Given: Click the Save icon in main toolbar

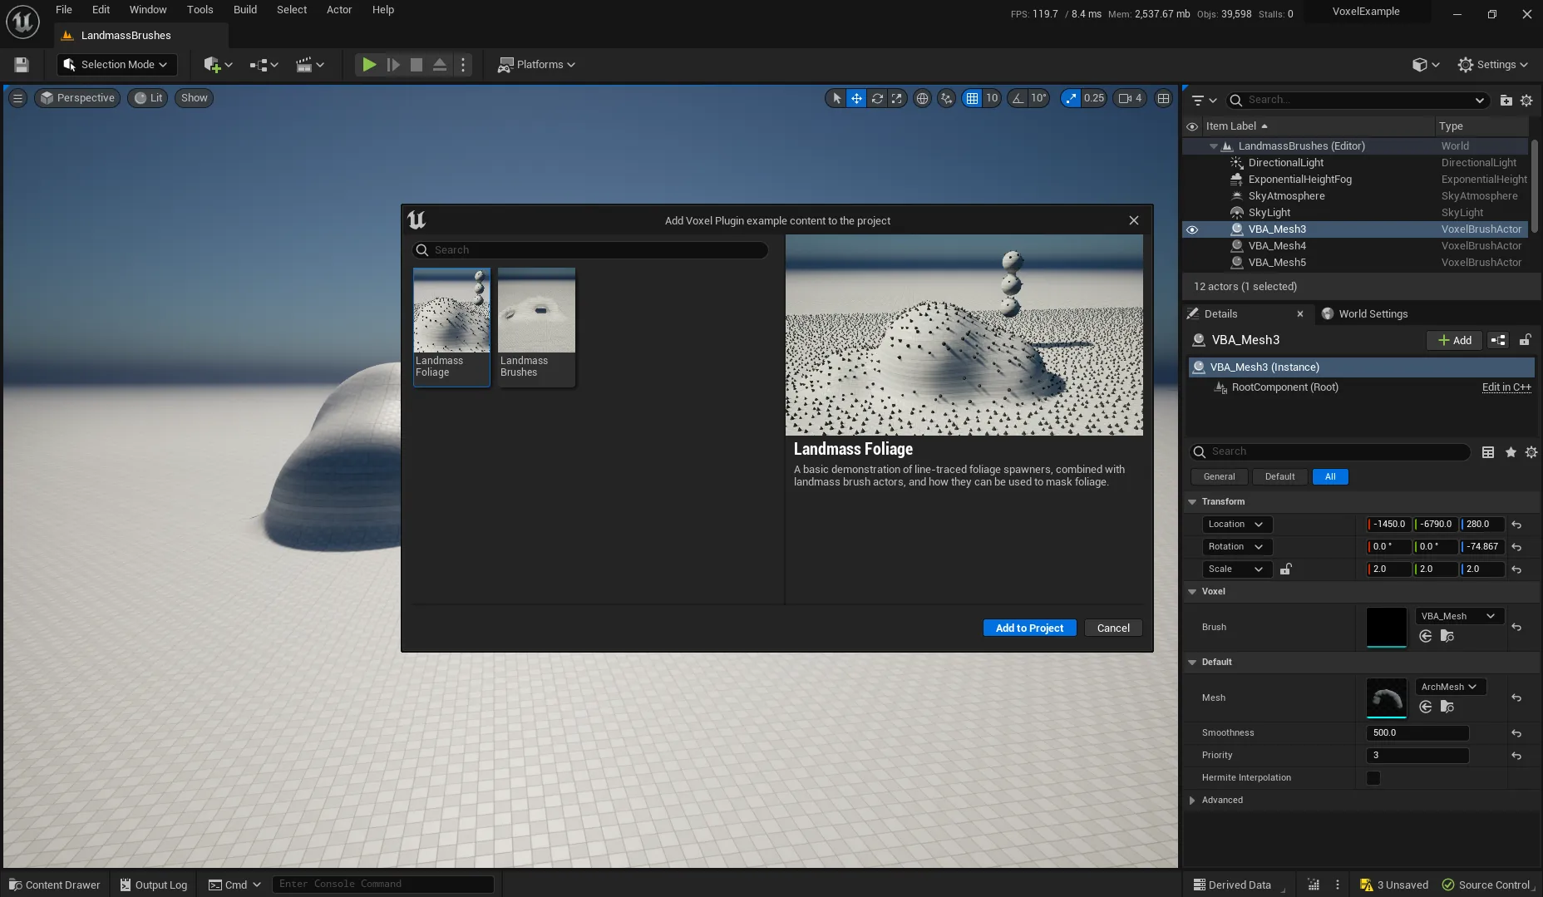Looking at the screenshot, I should (22, 65).
